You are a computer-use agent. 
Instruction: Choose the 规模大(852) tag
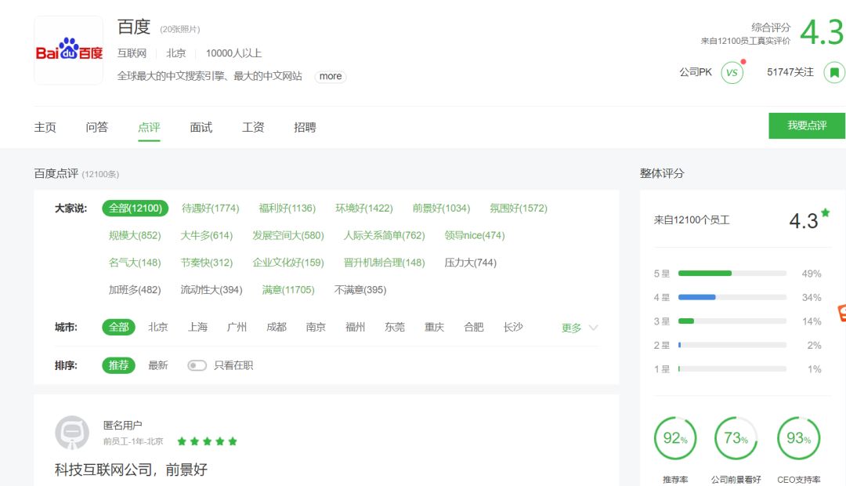tap(135, 235)
